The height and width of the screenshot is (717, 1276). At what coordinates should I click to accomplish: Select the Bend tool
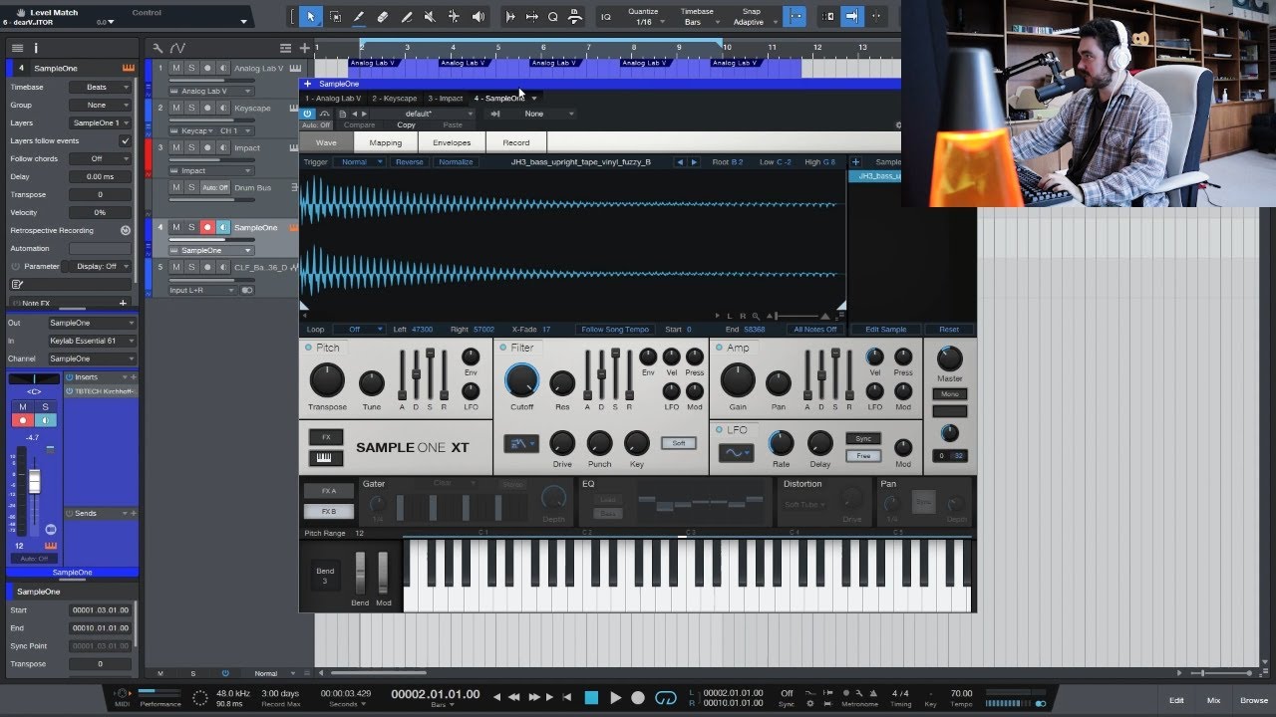pyautogui.click(x=454, y=16)
